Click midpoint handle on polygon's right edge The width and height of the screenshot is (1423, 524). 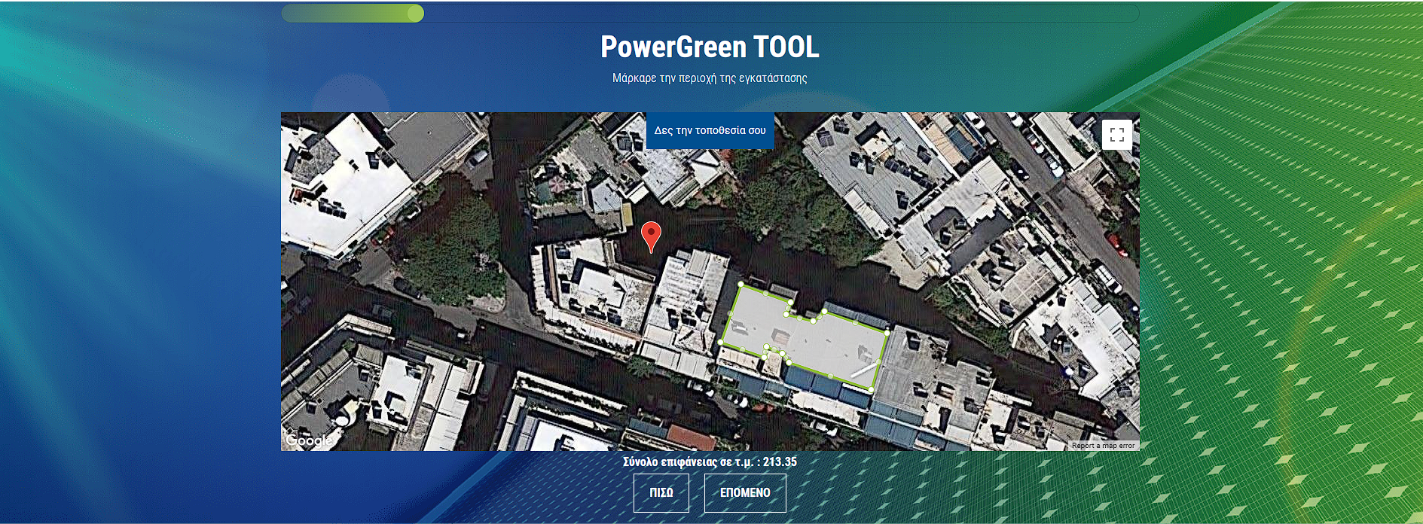879,361
